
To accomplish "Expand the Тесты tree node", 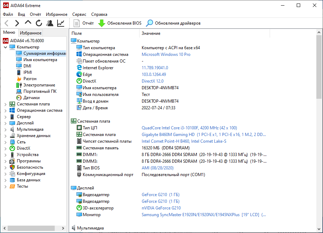I will pos(5,187).
